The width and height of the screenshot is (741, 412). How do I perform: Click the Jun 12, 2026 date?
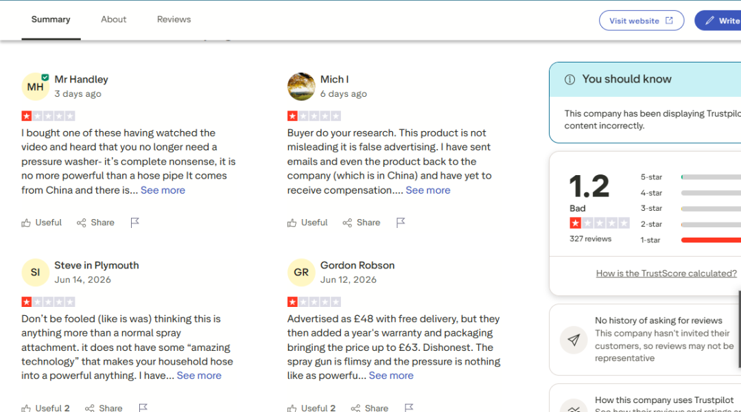(349, 279)
